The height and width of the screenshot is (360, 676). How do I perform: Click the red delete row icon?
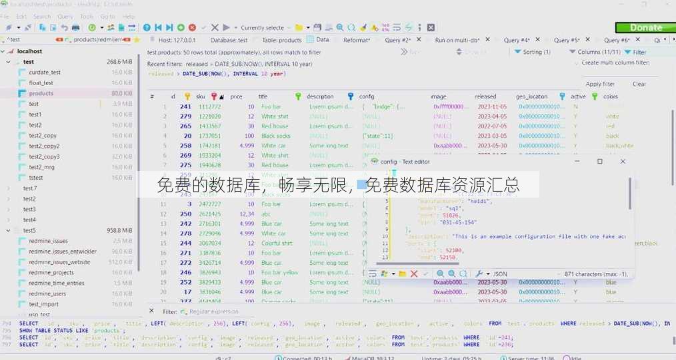[x=192, y=27]
